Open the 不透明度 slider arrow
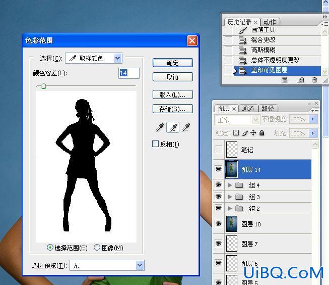 313,119
